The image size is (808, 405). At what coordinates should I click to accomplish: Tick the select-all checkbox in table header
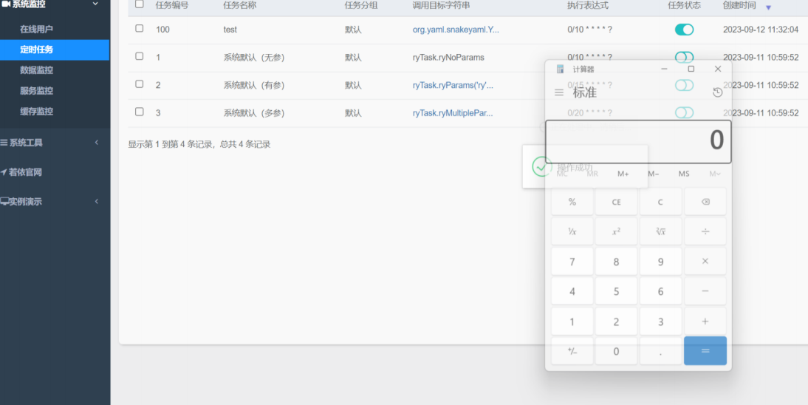click(x=140, y=4)
